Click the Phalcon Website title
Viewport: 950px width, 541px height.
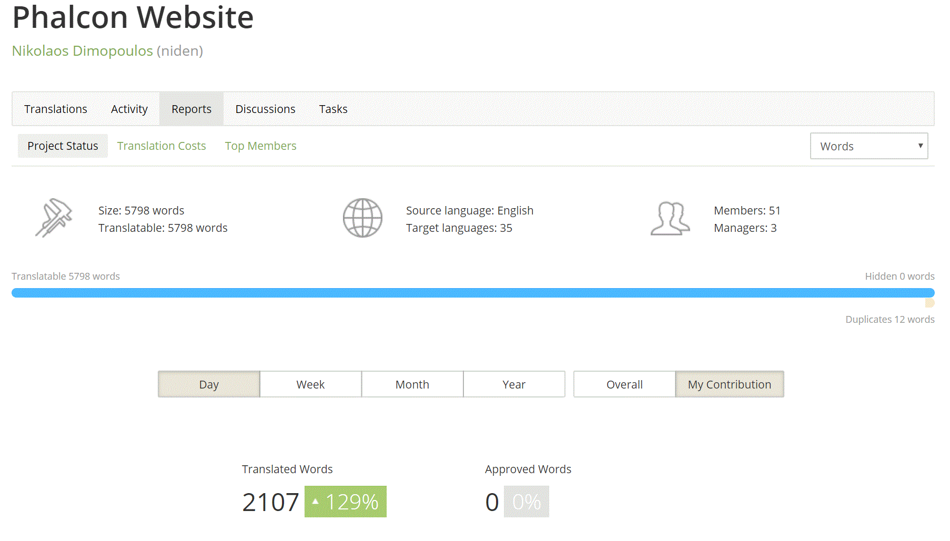(133, 17)
